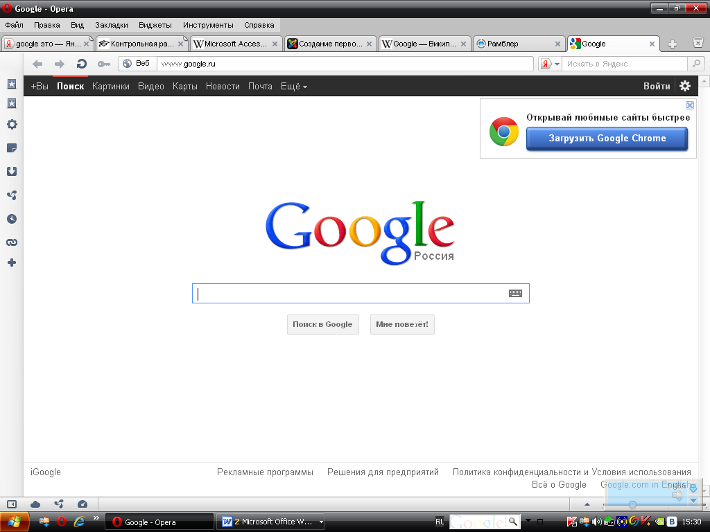Open a new tab with the plus button
The height and width of the screenshot is (532, 710).
[x=673, y=44]
